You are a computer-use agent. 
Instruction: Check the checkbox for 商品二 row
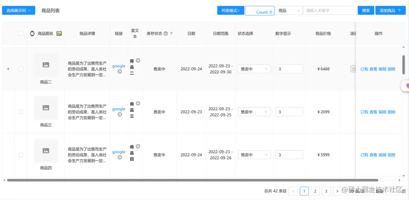(21, 69)
